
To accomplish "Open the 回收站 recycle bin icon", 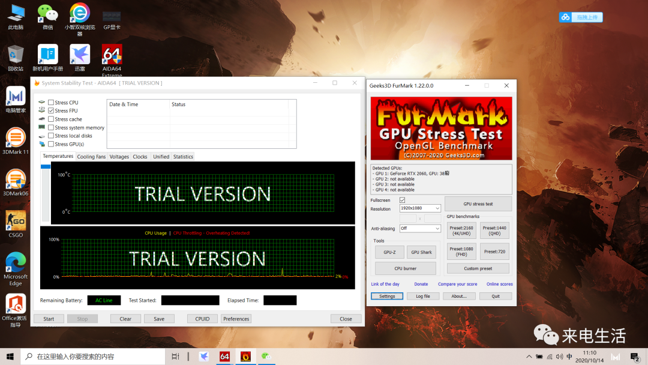I will click(16, 58).
